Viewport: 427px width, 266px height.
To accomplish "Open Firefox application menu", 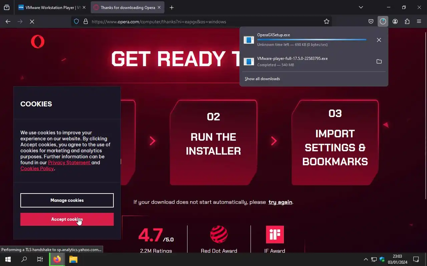I will coord(419,22).
